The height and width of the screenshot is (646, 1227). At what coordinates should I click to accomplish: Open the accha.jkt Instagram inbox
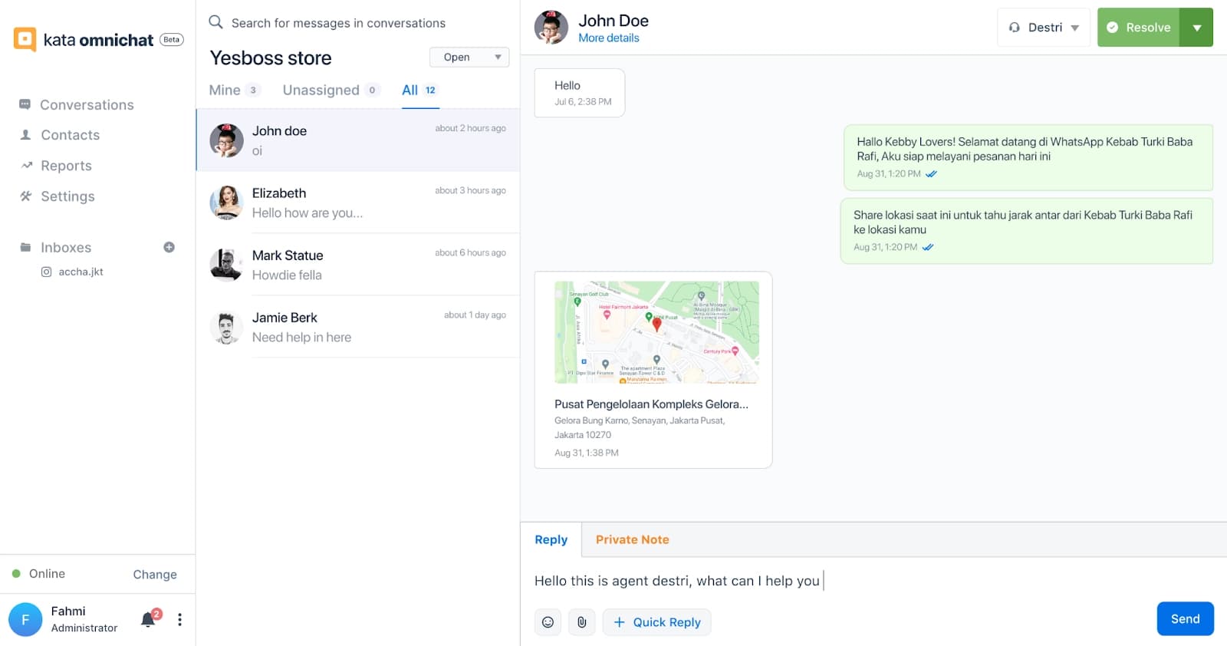click(81, 272)
